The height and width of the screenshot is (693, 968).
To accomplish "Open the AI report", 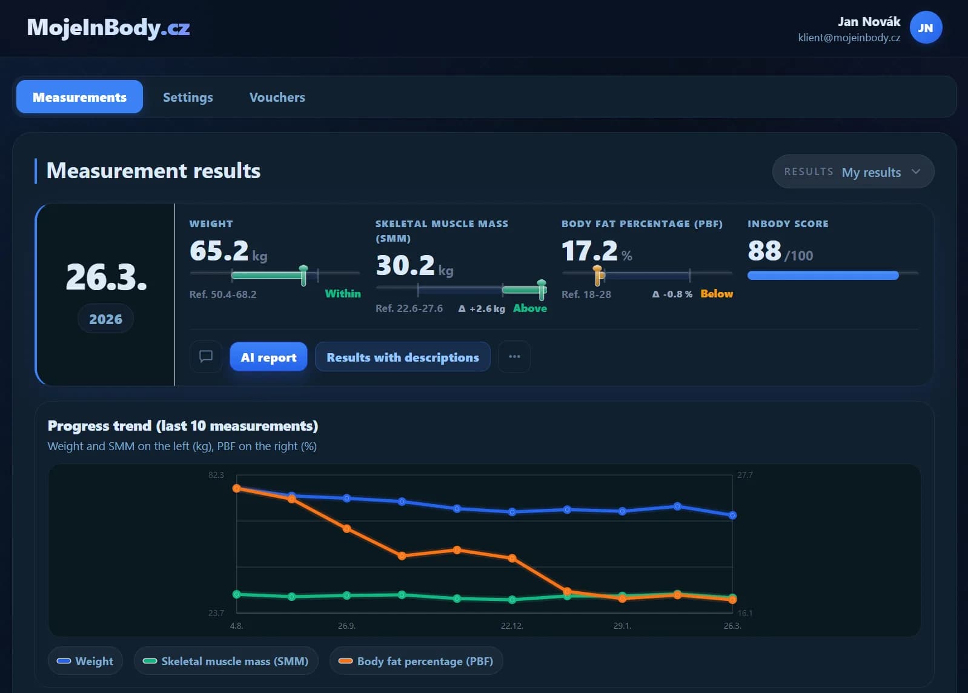I will tap(268, 357).
